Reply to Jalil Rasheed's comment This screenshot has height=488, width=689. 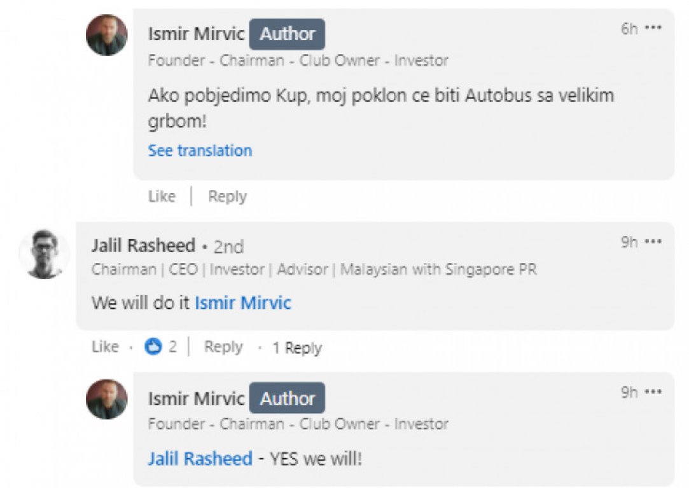point(223,347)
